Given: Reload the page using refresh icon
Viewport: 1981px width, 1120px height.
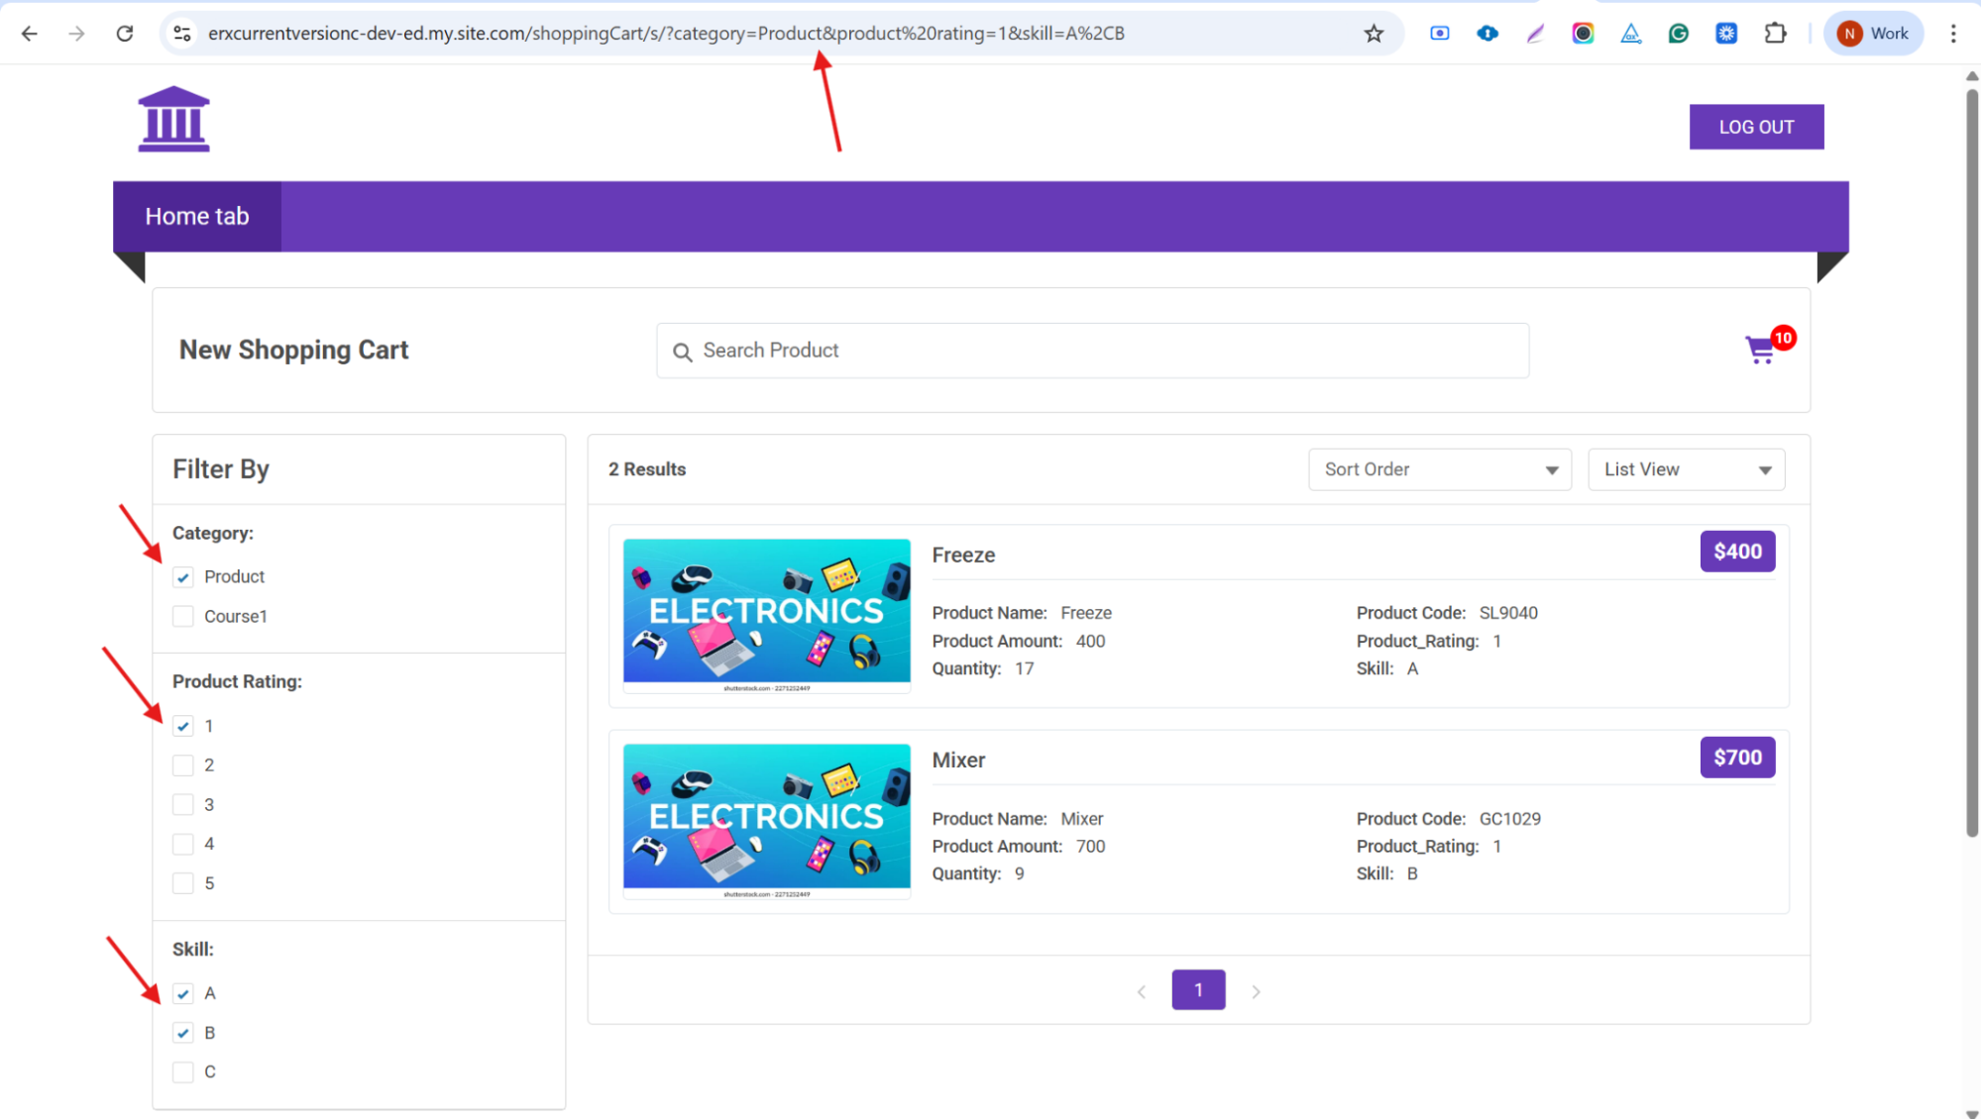Looking at the screenshot, I should point(125,34).
